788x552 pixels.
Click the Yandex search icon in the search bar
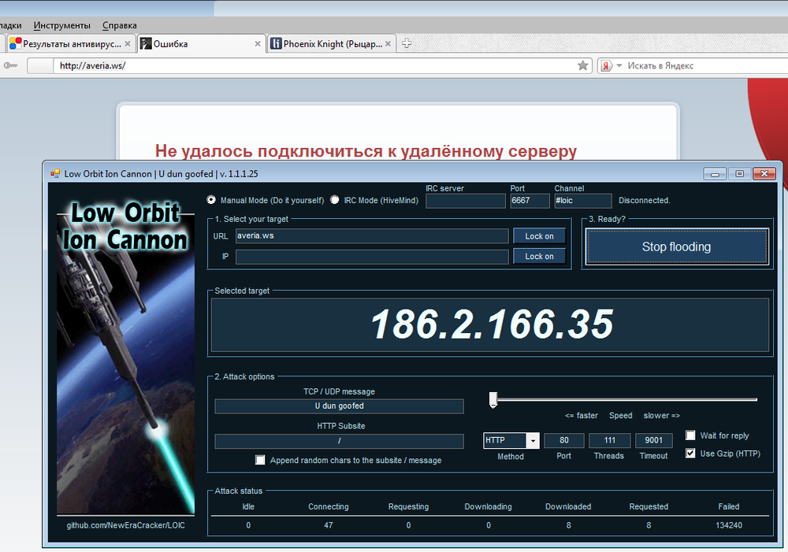coord(605,65)
